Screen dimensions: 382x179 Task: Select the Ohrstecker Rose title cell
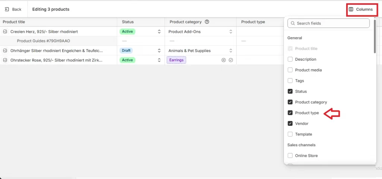click(59, 60)
